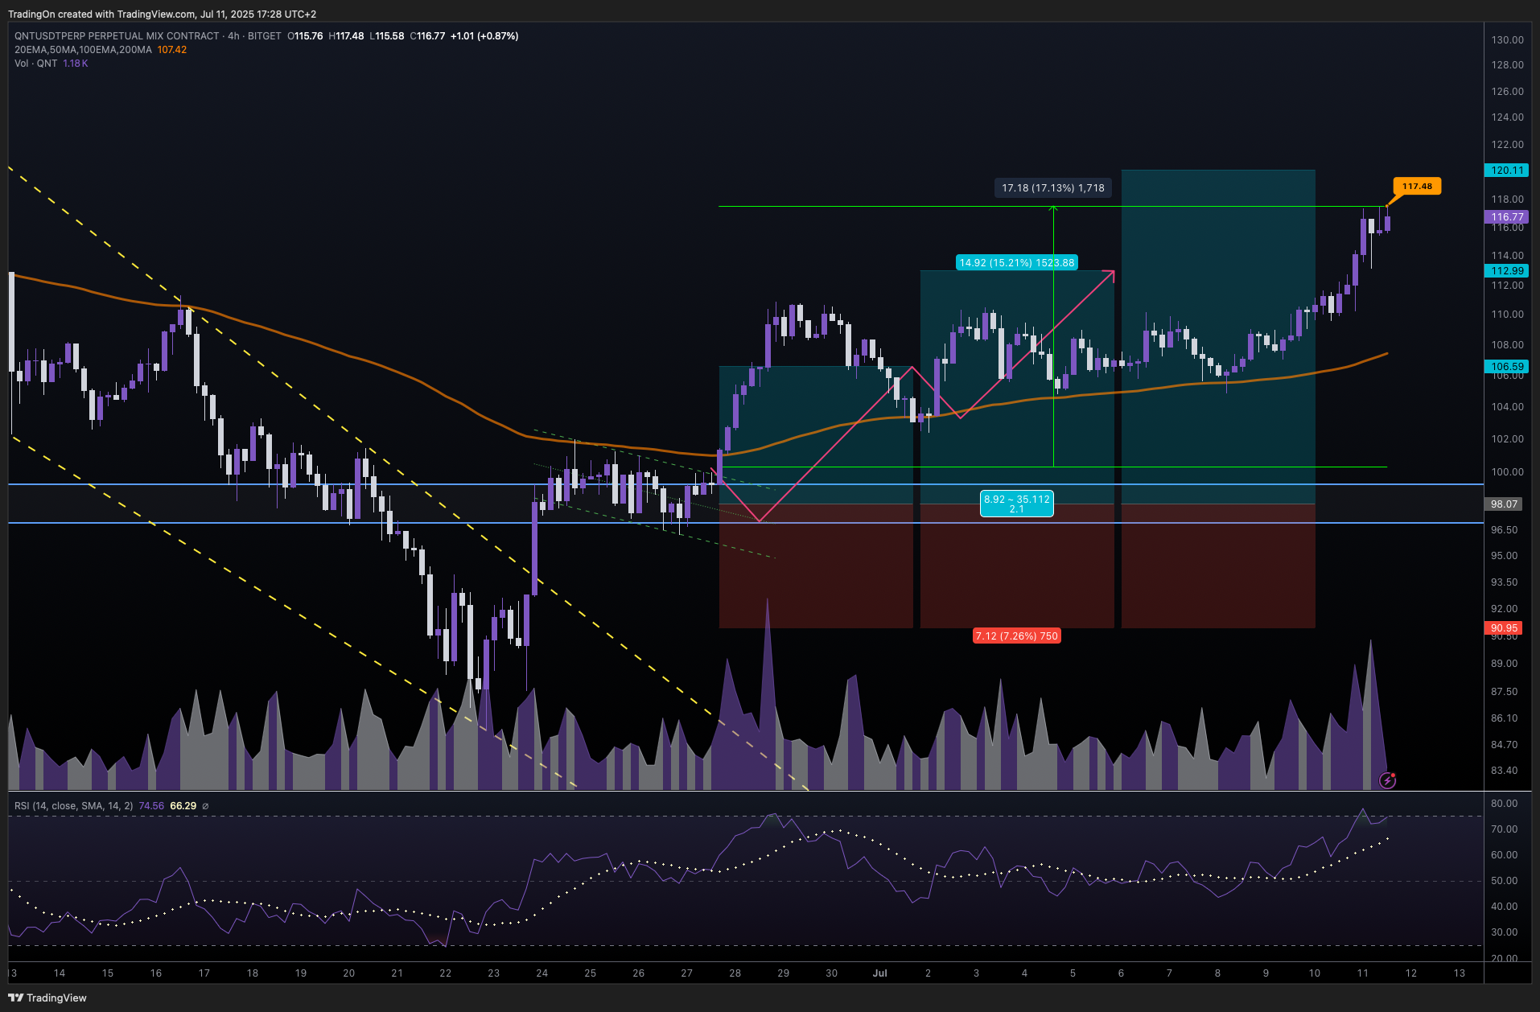This screenshot has height=1012, width=1540.
Task: Click the 11 date label on time axis
Action: (1363, 973)
